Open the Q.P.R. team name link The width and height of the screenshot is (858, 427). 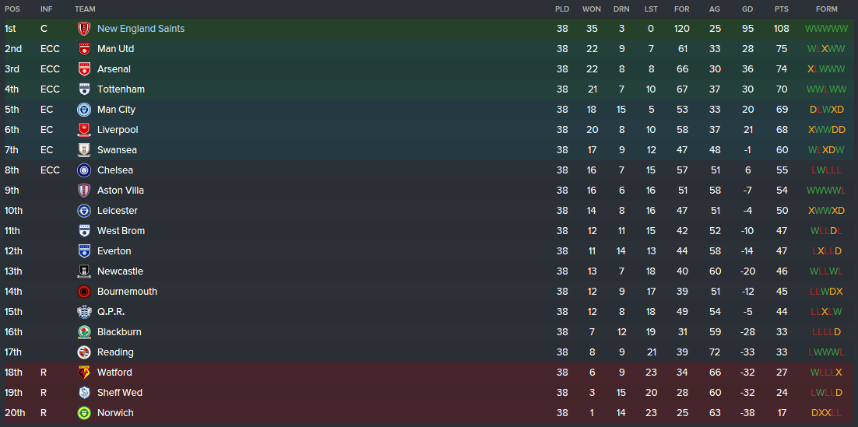(111, 312)
